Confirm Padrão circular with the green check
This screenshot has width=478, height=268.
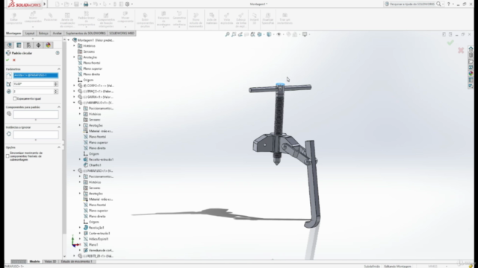[7, 60]
